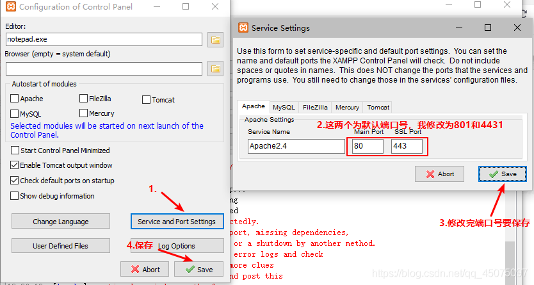Minimize the Service Settings window
The height and width of the screenshot is (285, 534).
458,28
